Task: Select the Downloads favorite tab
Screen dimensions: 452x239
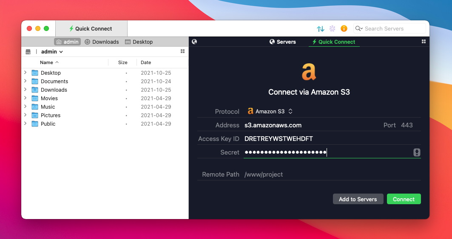Action: (102, 42)
